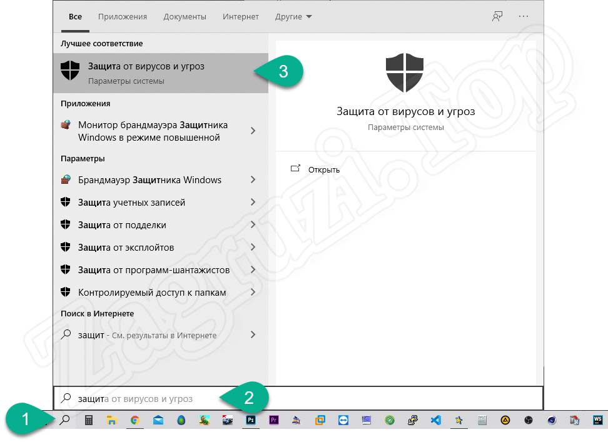This screenshot has width=608, height=442.
Task: Open Photoshop from the taskbar
Action: tap(250, 420)
